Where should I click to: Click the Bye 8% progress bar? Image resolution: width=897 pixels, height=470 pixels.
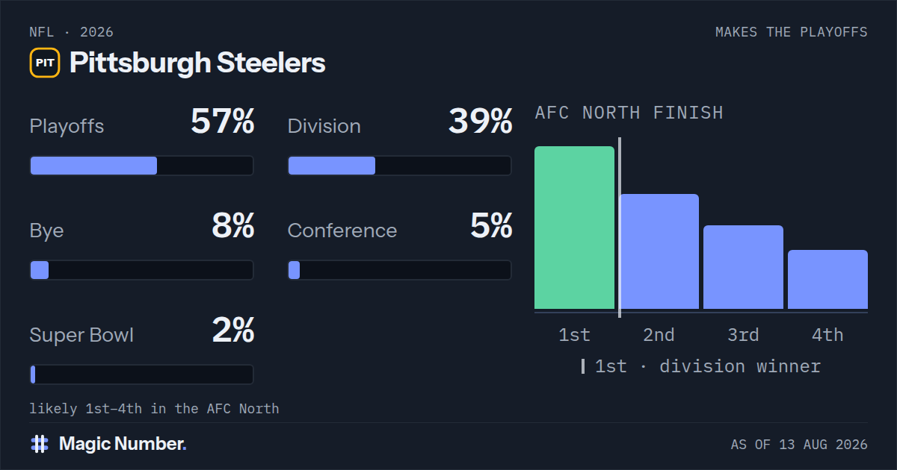coord(141,270)
